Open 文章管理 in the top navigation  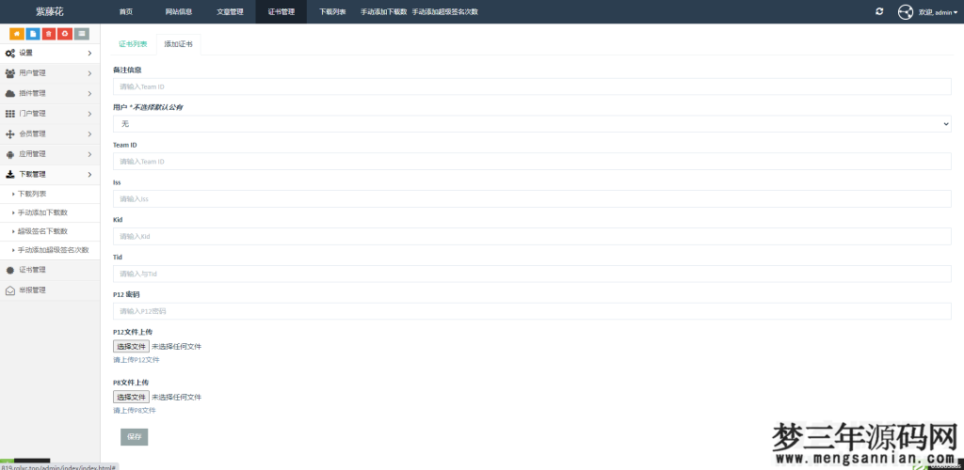[x=230, y=12]
